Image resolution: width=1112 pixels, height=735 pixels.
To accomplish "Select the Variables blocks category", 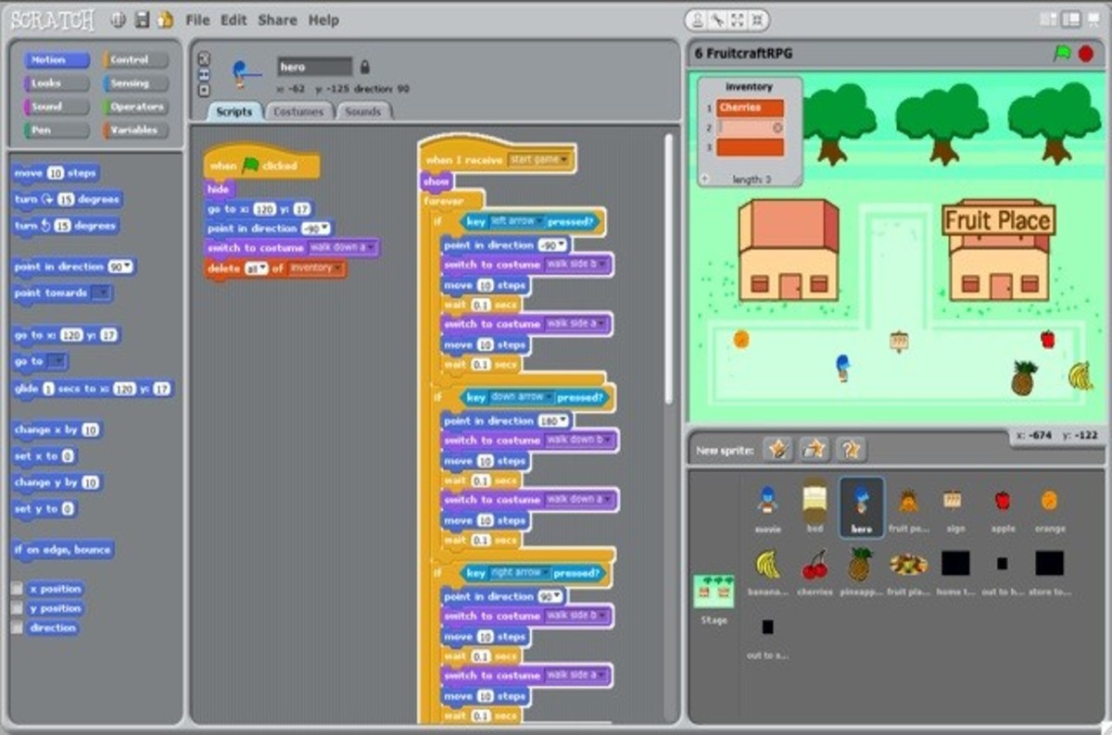I will [135, 131].
